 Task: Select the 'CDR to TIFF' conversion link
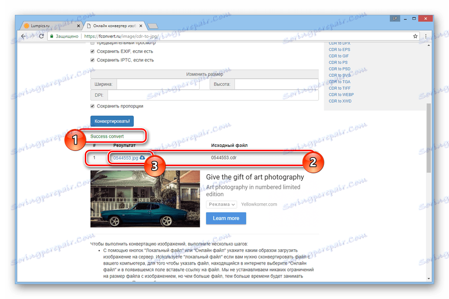coord(339,88)
